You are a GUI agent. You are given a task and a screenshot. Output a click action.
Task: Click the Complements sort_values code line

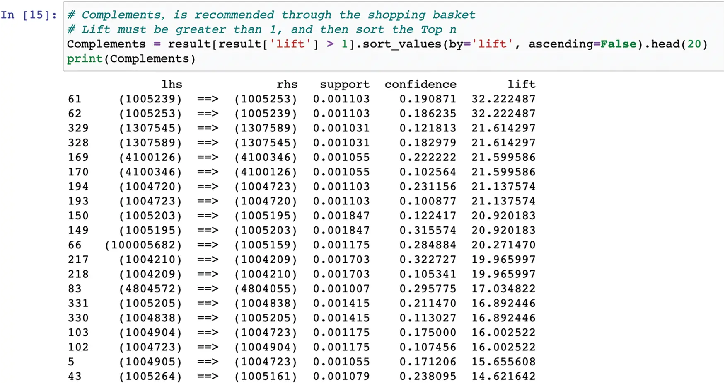pos(387,44)
